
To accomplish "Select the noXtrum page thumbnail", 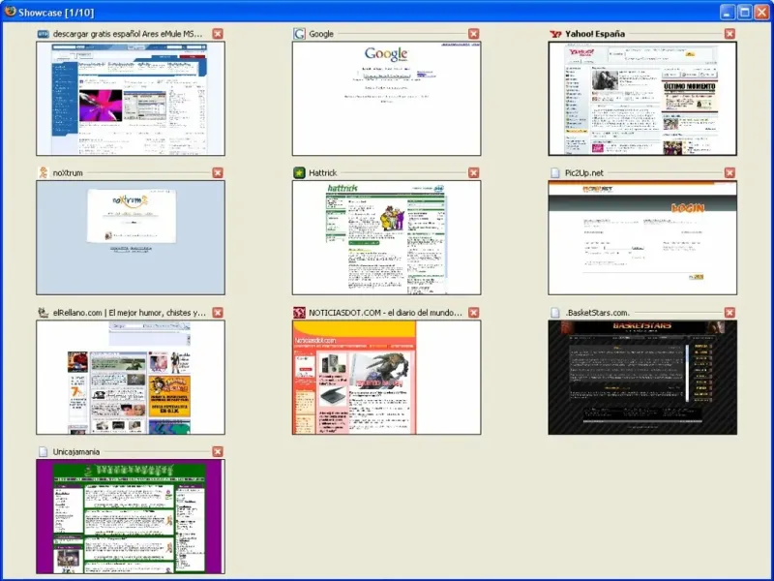I will tap(131, 237).
